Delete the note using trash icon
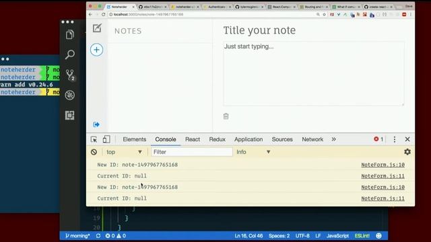The image size is (431, 242). tap(226, 116)
